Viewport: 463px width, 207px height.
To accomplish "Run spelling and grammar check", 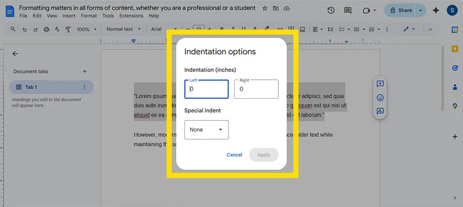I will (57, 29).
